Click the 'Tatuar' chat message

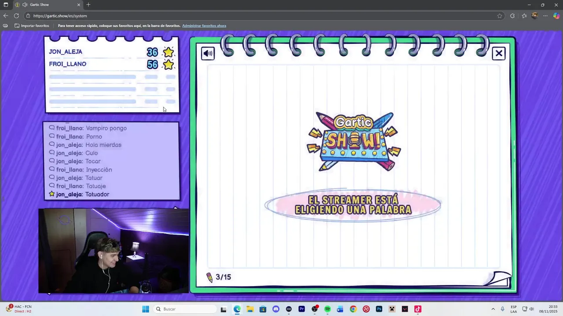click(94, 178)
